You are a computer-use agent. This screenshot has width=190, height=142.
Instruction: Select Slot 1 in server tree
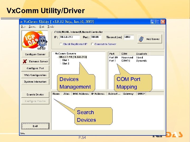pyautogui.click(x=66, y=60)
